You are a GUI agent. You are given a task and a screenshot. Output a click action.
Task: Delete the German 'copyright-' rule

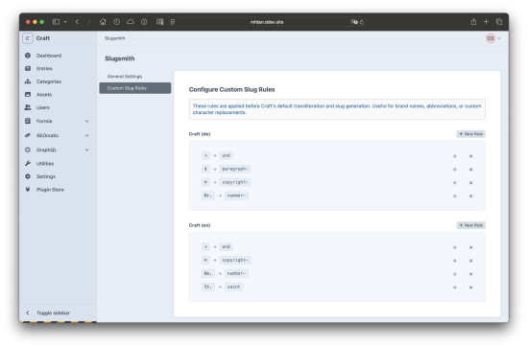click(x=470, y=182)
